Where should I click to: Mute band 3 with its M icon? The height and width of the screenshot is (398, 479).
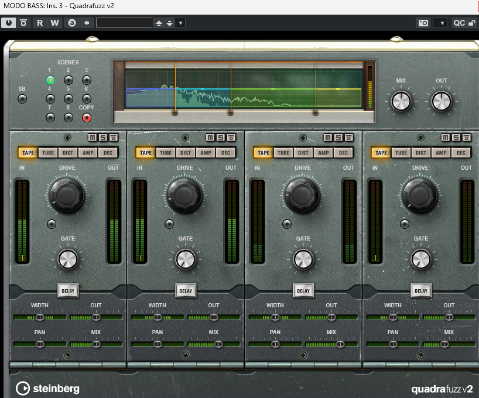328,138
